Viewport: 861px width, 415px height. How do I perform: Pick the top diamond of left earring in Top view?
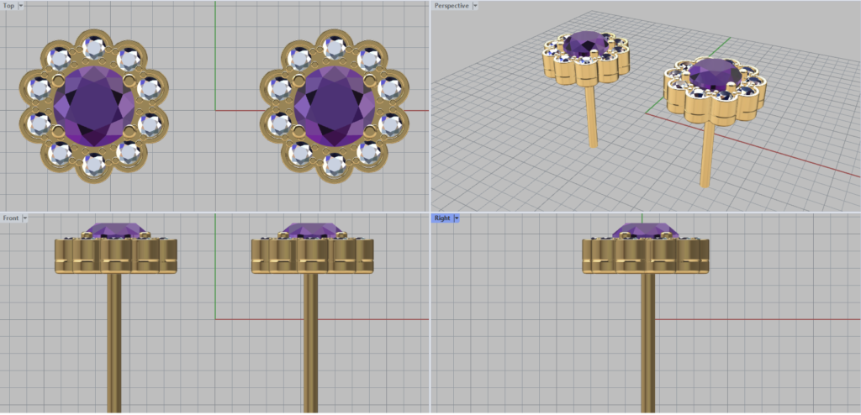coord(93,49)
